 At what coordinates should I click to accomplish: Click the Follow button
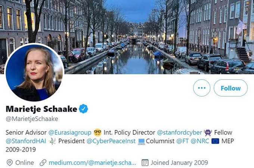230,88
